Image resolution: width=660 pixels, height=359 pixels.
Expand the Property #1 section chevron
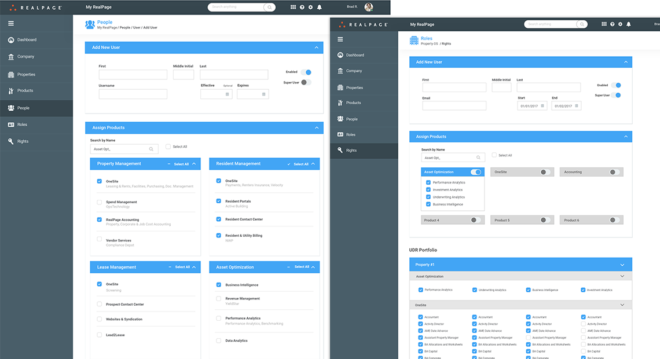[623, 265]
